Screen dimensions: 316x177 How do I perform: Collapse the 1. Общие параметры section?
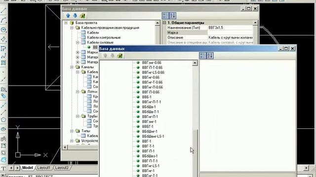(x=164, y=23)
